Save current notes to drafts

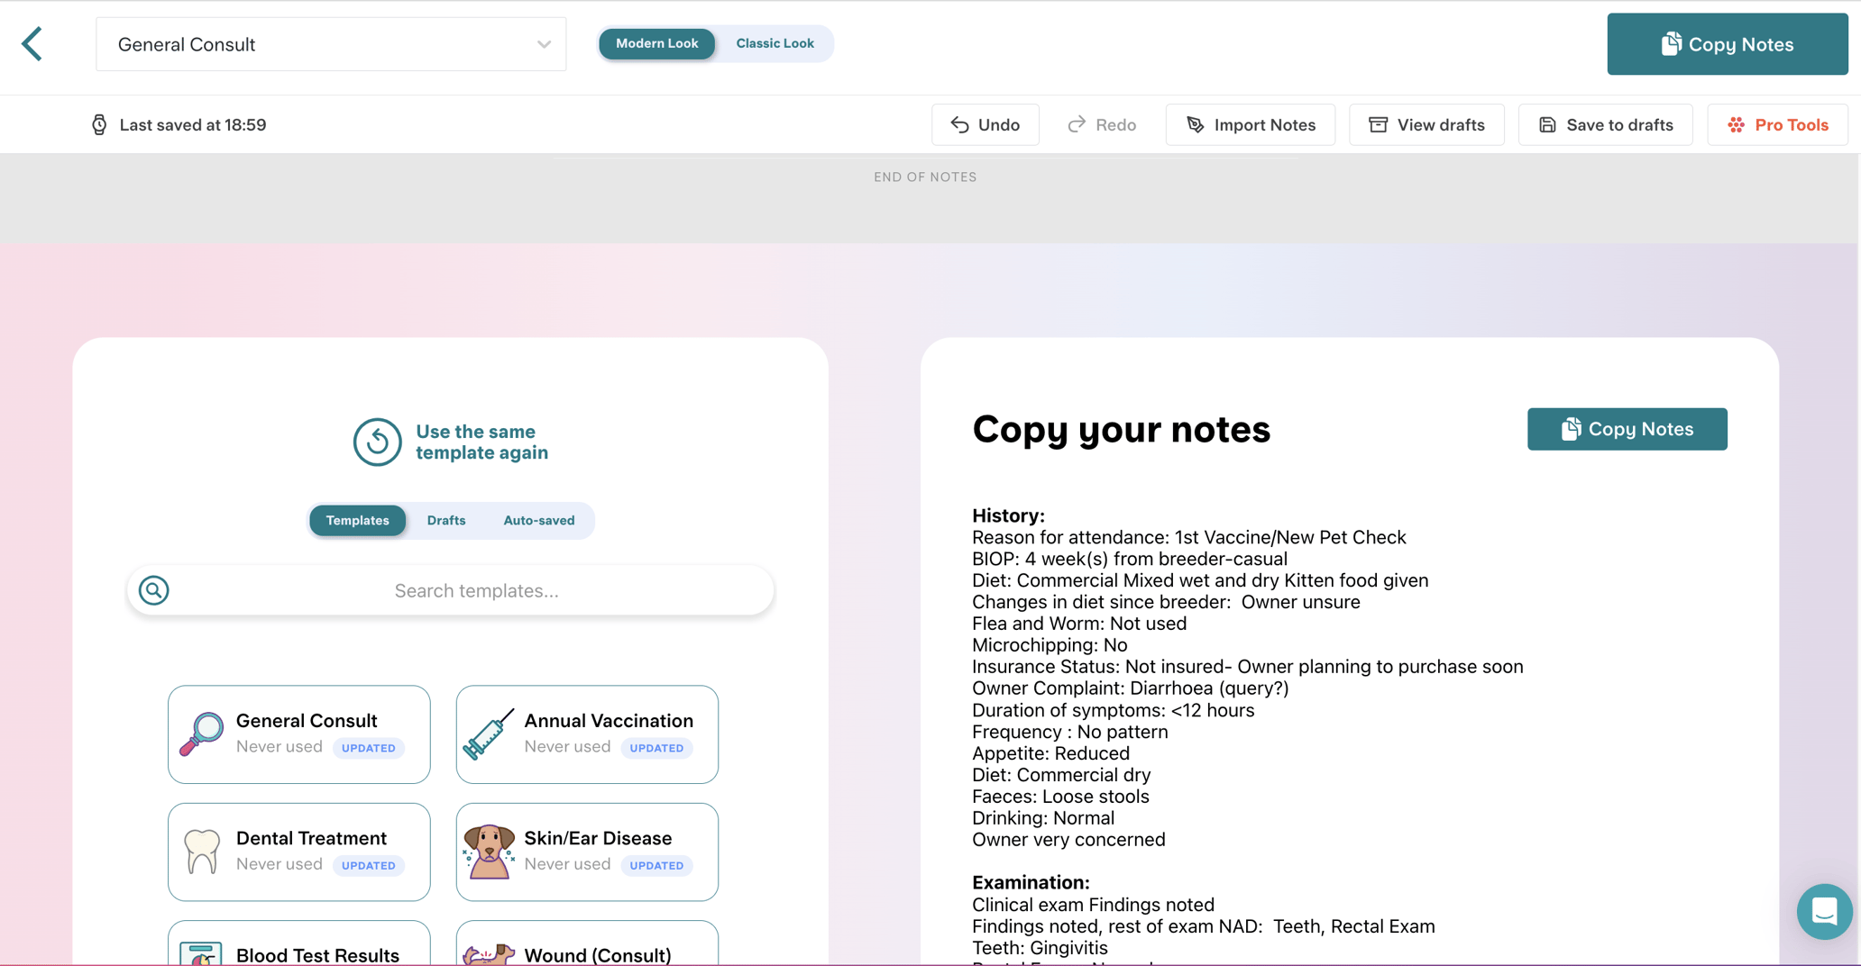pos(1605,124)
